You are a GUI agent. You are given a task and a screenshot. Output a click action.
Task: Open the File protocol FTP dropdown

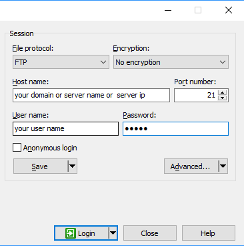click(x=61, y=62)
